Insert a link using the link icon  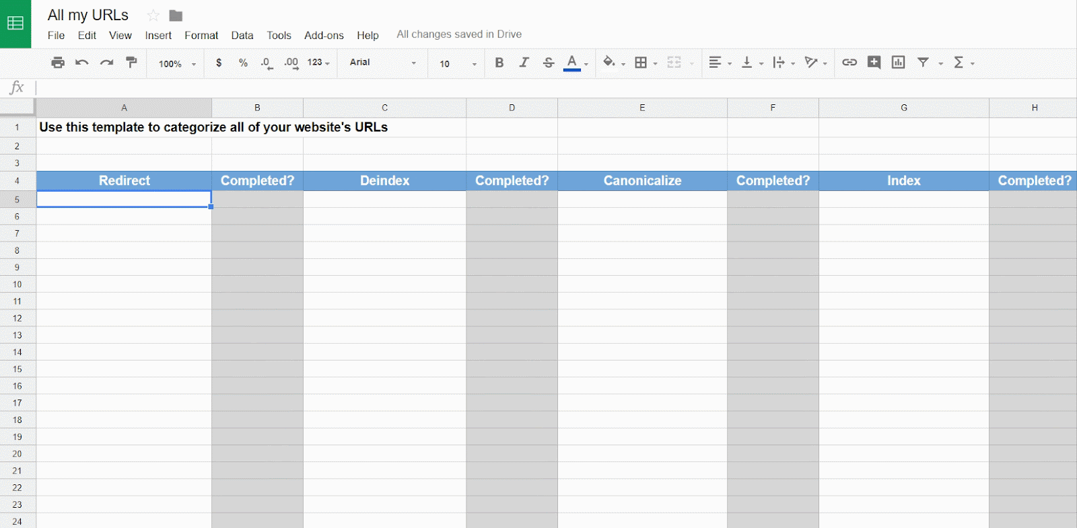[x=849, y=63]
